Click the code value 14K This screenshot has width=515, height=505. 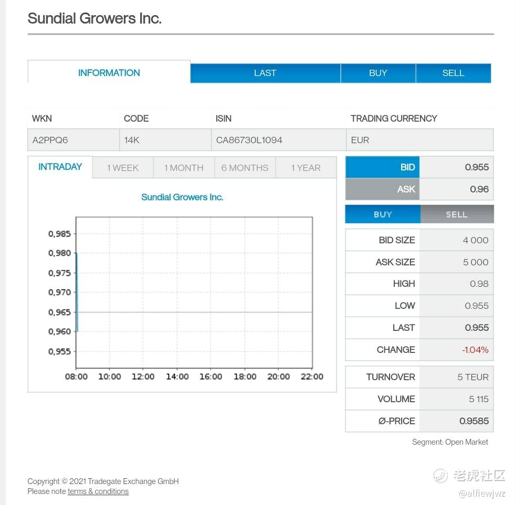click(132, 140)
